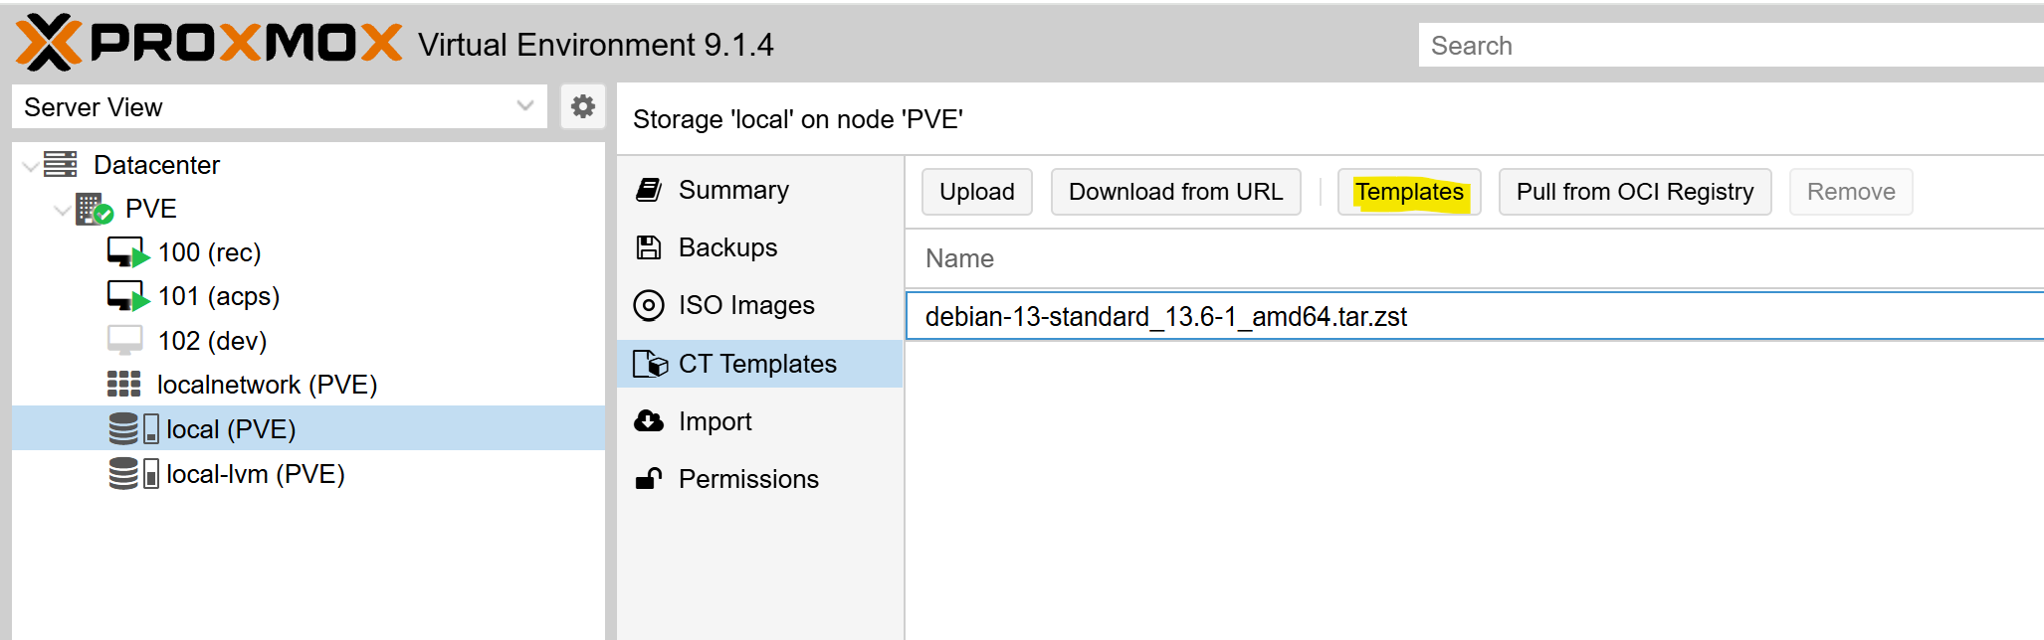2044x640 pixels.
Task: Click the PVE node icon
Action: click(x=95, y=209)
